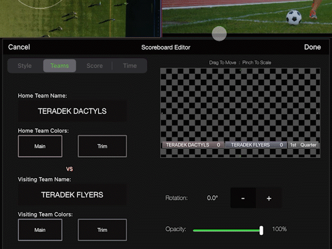332x249 pixels.
Task: Click the scoreboard overlay in preview
Action: coord(239,145)
